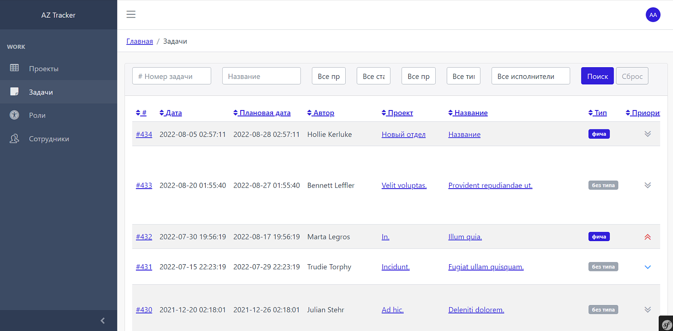The height and width of the screenshot is (331, 673).
Task: Toggle the hamburger sidebar menu
Action: tap(131, 14)
